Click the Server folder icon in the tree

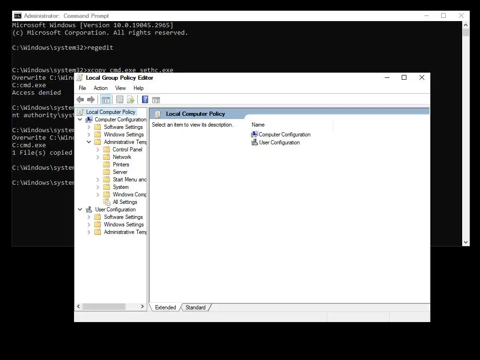tap(106, 172)
